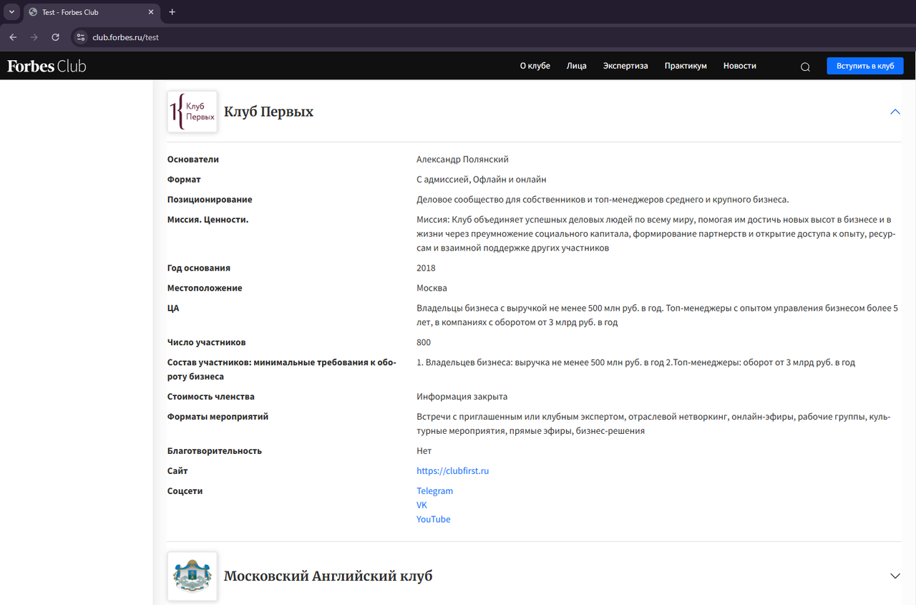Click the Благотворительность row label
916x605 pixels.
(x=215, y=451)
